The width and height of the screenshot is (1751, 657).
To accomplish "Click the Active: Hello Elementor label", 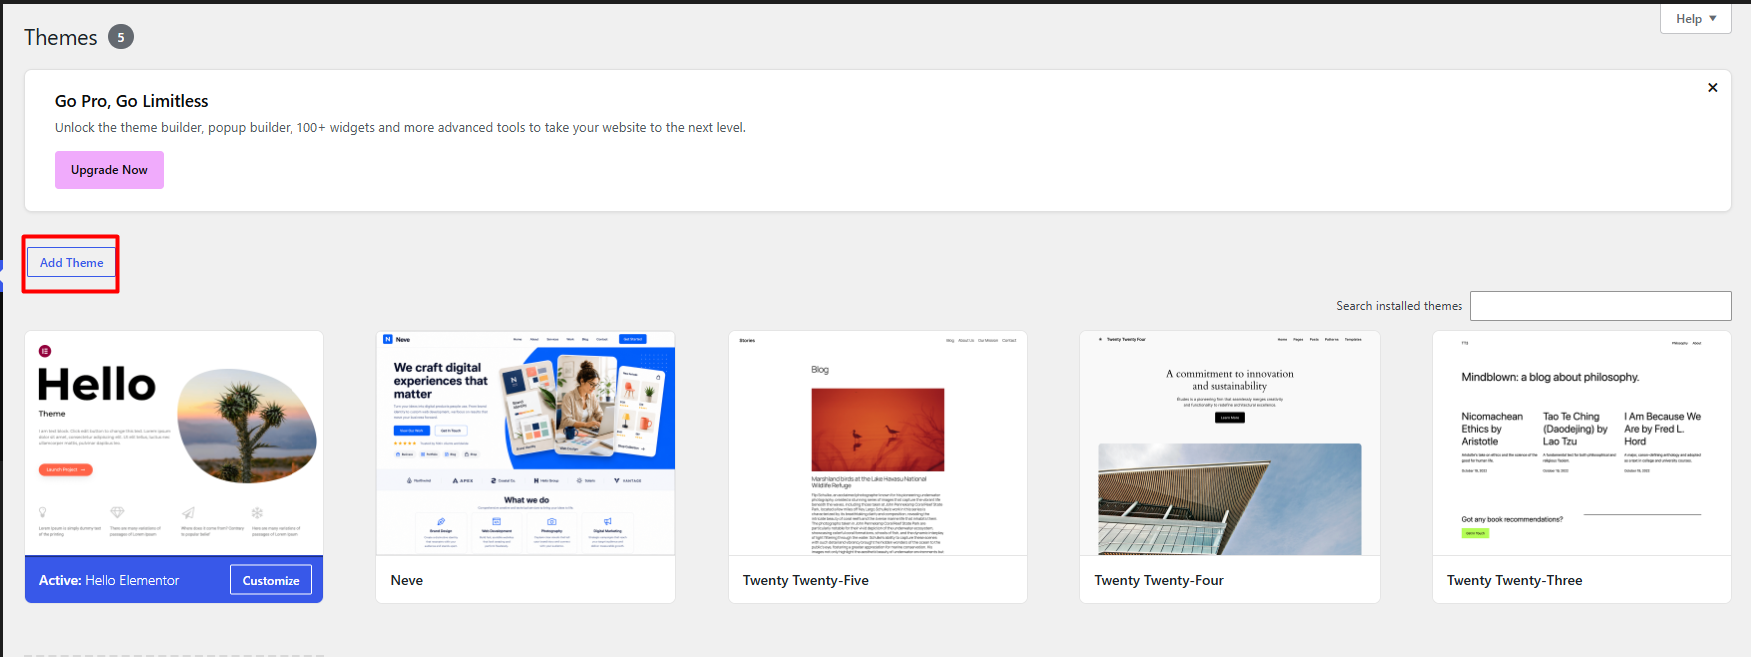I will click(109, 580).
